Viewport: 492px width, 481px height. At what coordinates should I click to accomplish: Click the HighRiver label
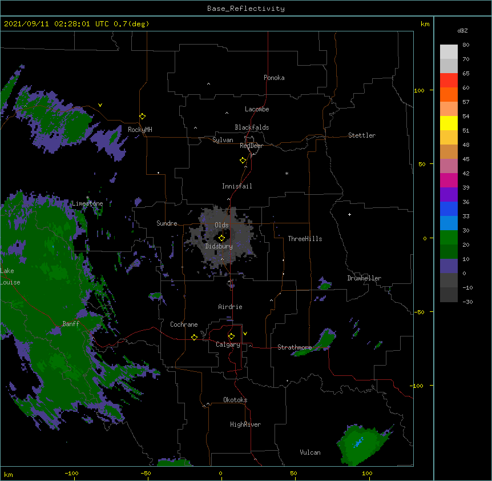coord(245,424)
